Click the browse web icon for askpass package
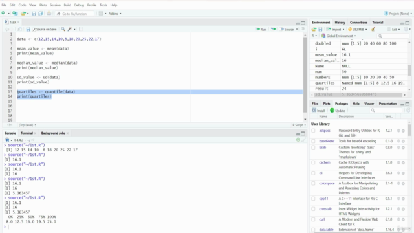 tap(398, 131)
